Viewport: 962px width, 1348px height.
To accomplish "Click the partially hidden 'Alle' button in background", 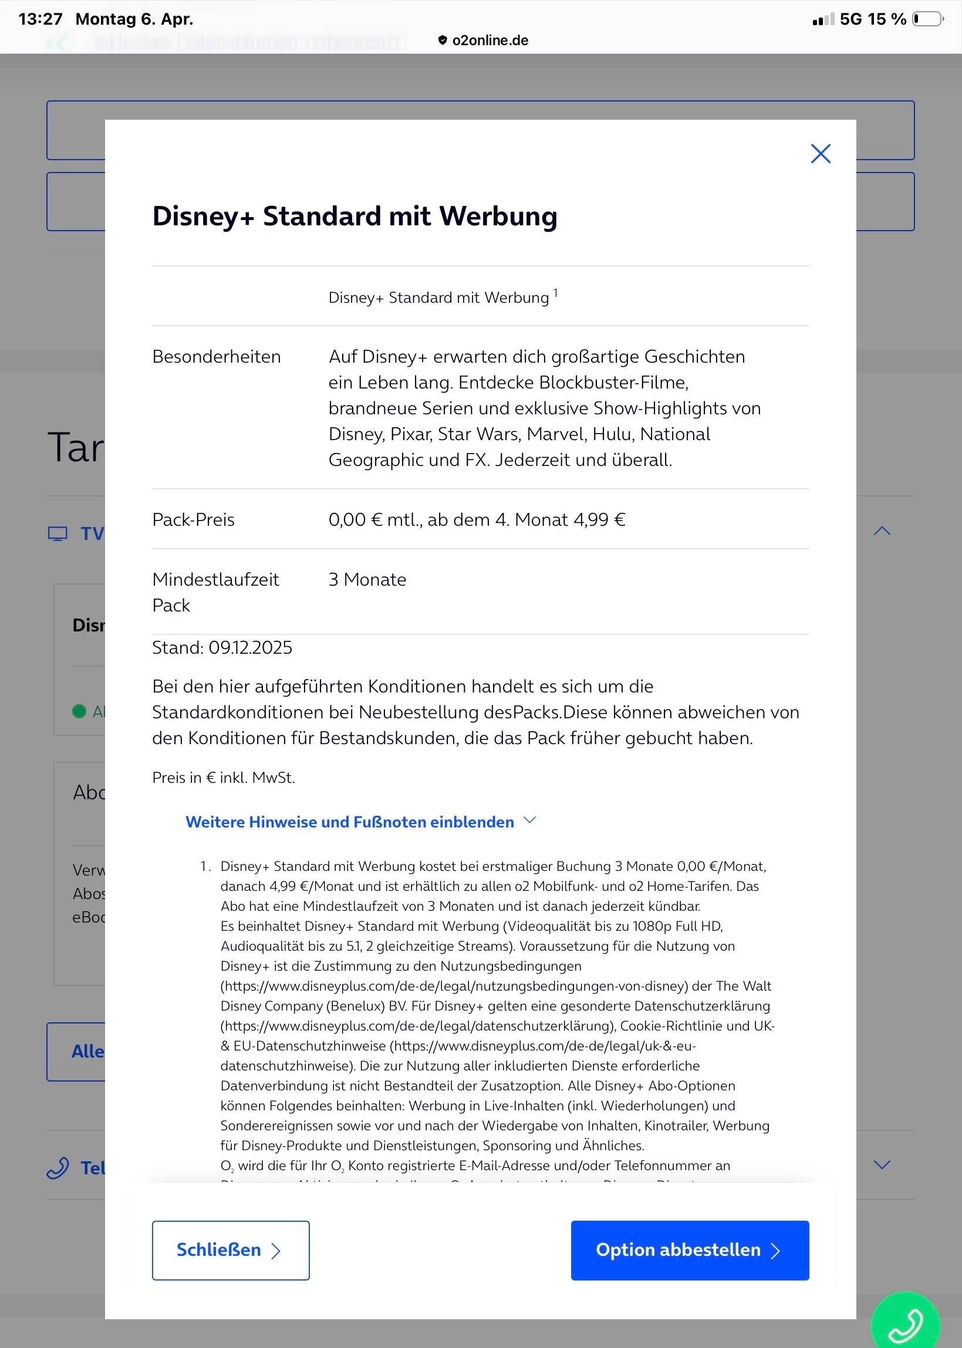I will [x=76, y=1051].
